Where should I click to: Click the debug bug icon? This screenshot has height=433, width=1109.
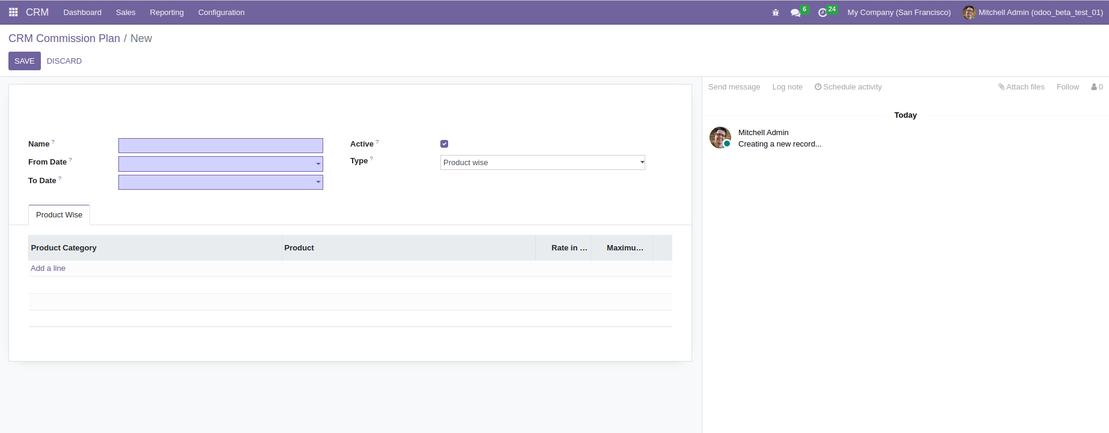776,13
